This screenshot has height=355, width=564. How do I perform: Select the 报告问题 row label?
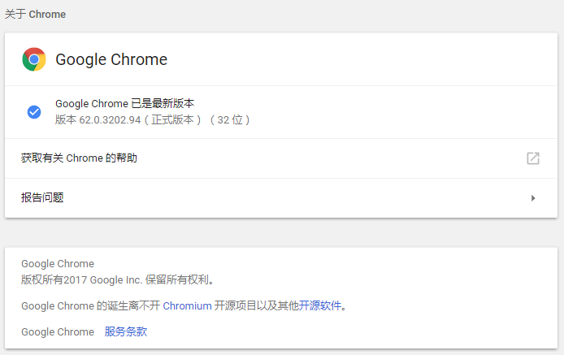pyautogui.click(x=42, y=197)
